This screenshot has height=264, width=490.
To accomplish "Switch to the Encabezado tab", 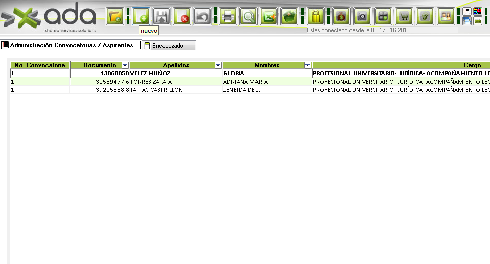I will [169, 46].
